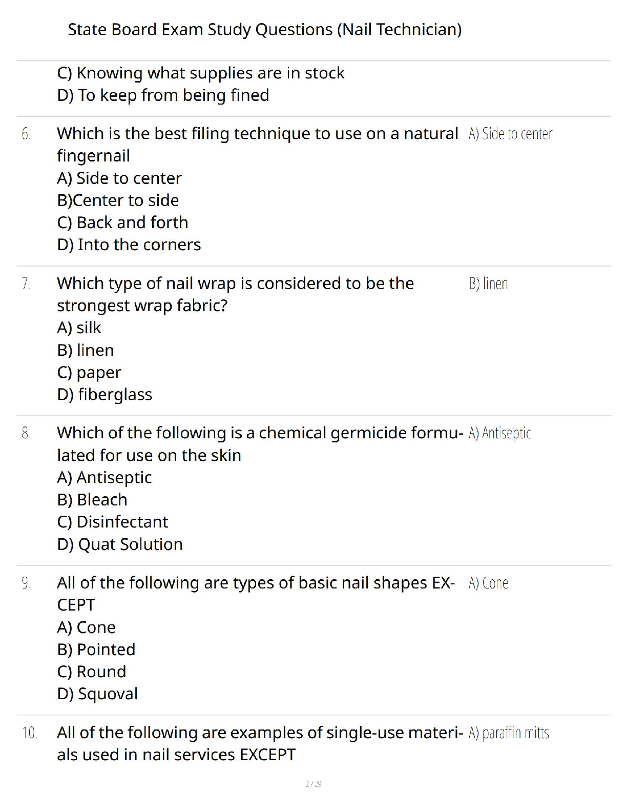The height and width of the screenshot is (812, 627).
Task: Click the answer 'A) Antiseptic' in the right column
Action: [x=499, y=434]
